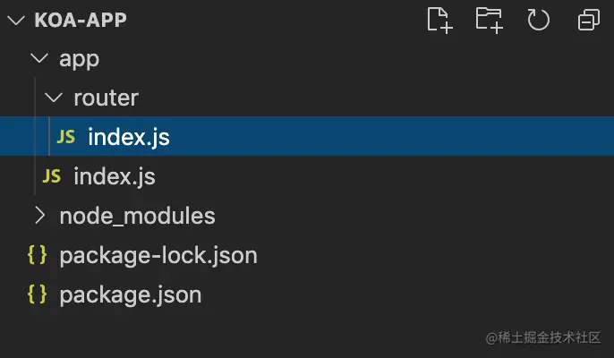614x358 pixels.
Task: Refresh the explorer with the circular arrow icon
Action: 539,21
